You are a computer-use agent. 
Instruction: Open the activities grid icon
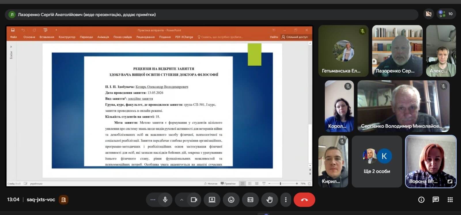point(450,199)
